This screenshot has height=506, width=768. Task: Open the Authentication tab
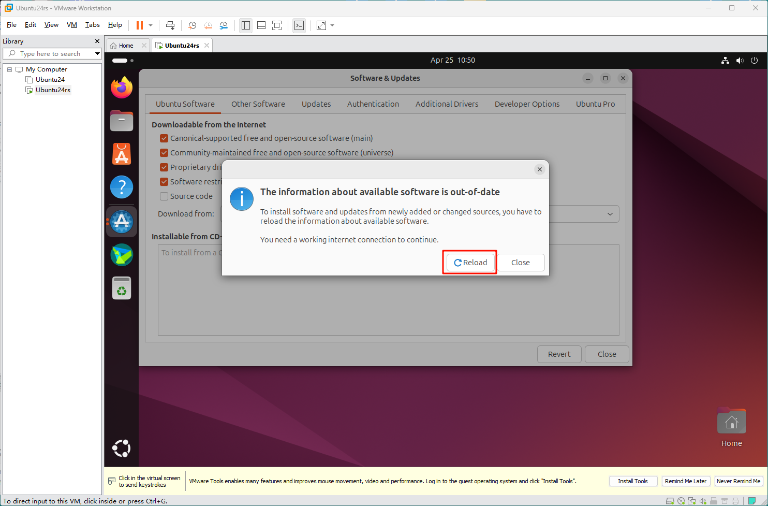373,104
